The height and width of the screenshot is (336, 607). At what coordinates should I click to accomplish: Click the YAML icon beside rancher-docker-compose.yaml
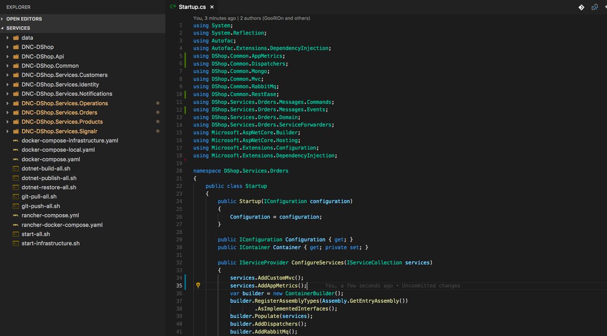[15, 225]
